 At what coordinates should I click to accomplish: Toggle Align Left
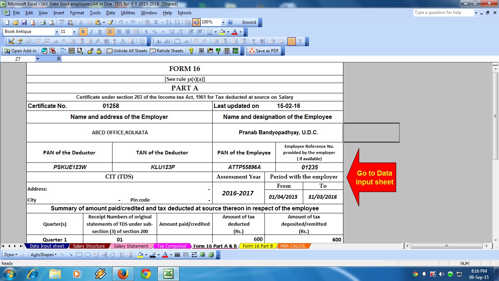point(111,32)
